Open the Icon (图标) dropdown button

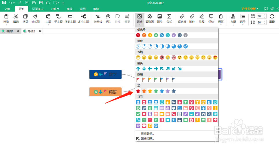[140, 19]
